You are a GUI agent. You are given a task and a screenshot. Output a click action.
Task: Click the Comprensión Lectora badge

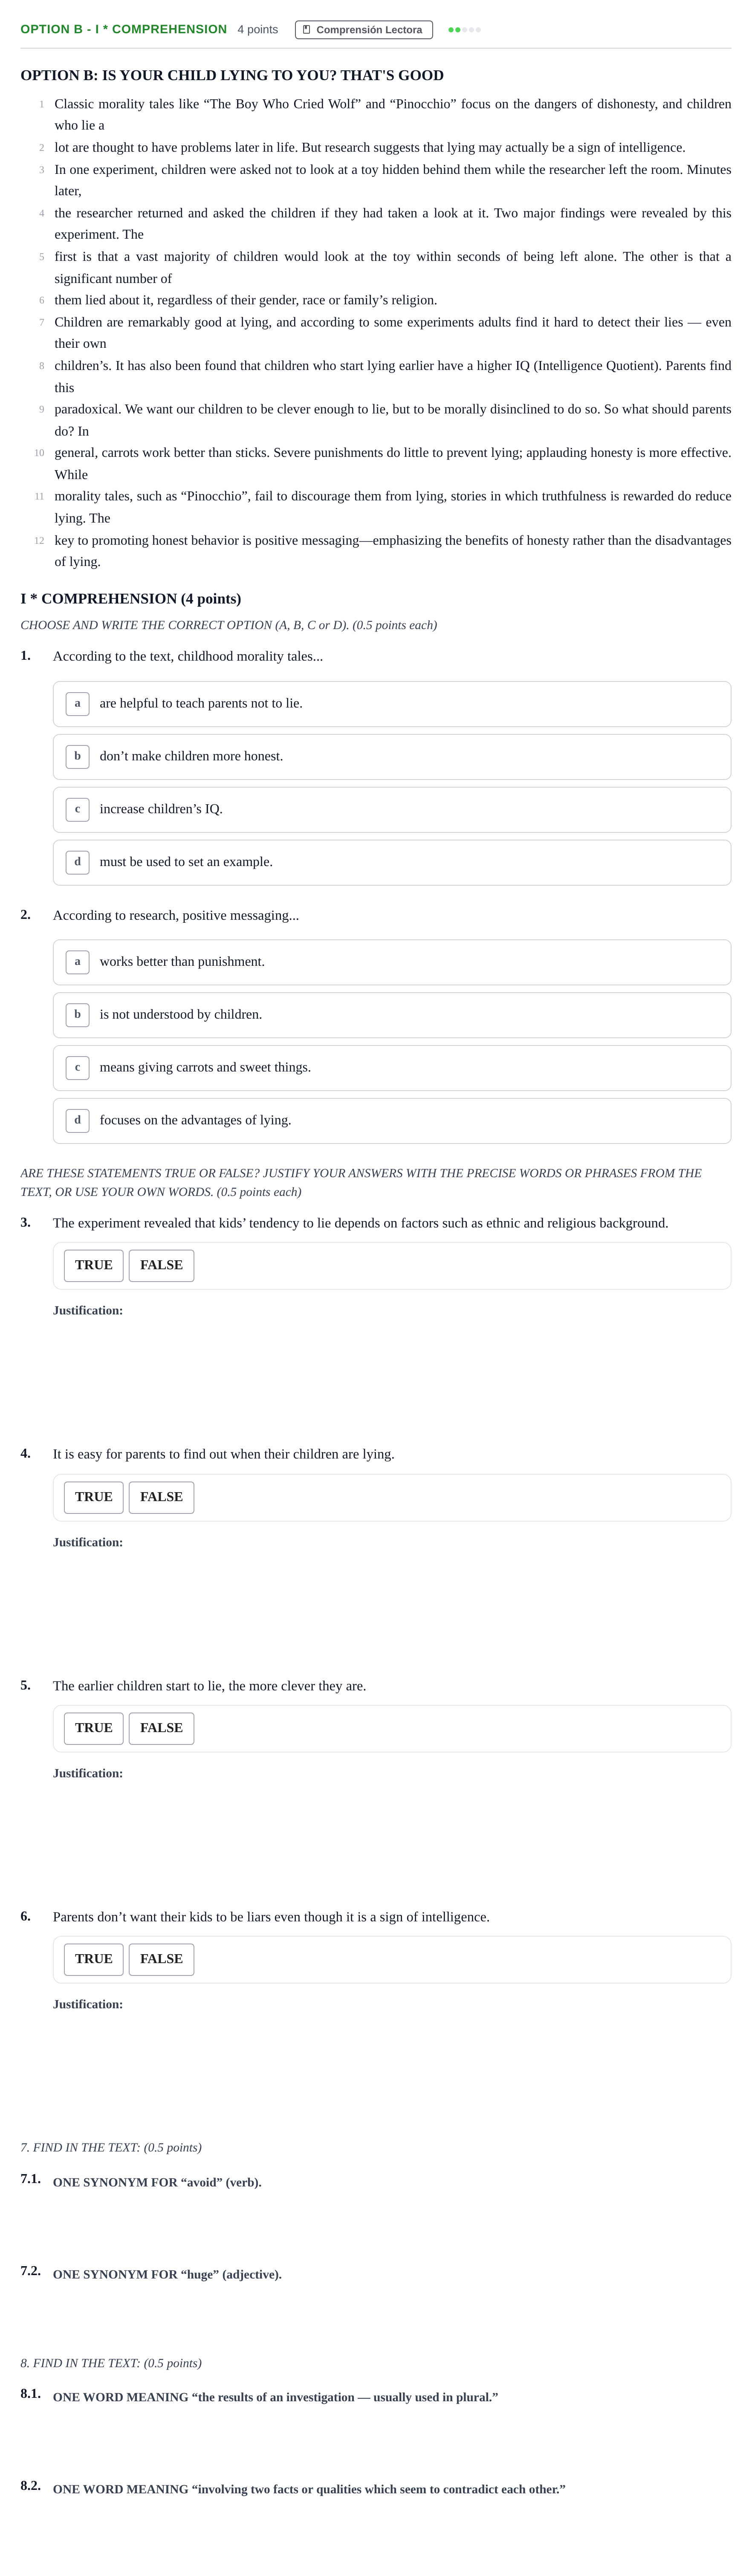coord(364,30)
